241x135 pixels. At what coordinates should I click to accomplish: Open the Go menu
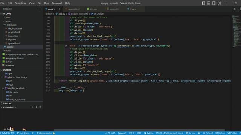click(x=39, y=3)
